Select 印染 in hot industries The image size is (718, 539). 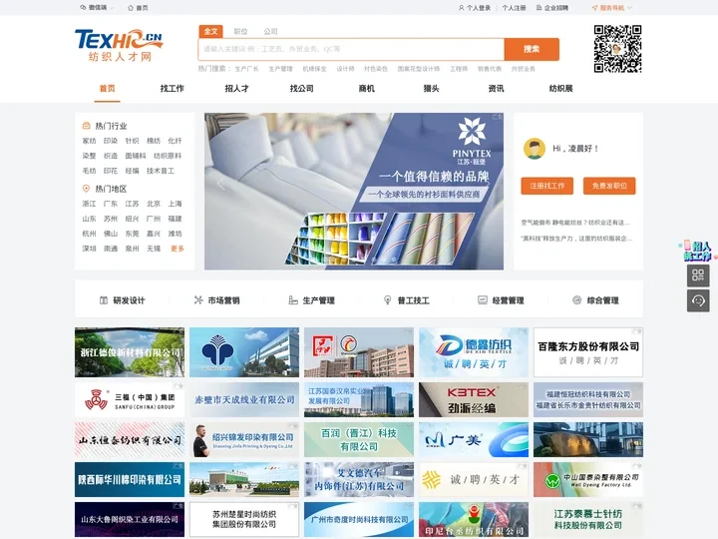tap(111, 141)
